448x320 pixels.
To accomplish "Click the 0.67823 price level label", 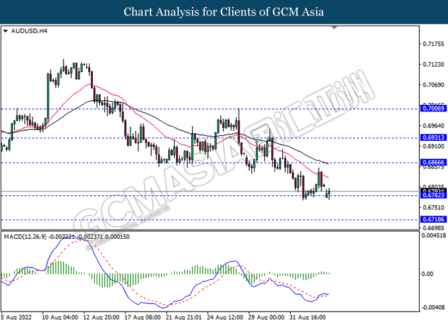I will pos(433,195).
